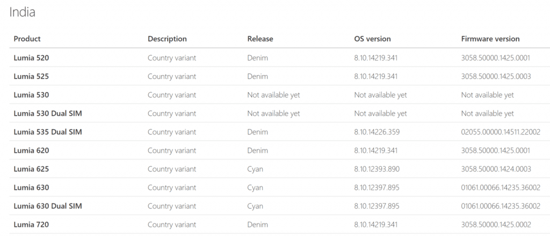Click Lumia 720 firmware 3058.50000.1425.0002
550x236 pixels.
coord(496,224)
